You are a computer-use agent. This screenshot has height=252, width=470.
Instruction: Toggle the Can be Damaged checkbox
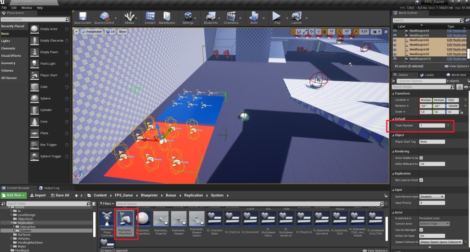pos(421,229)
